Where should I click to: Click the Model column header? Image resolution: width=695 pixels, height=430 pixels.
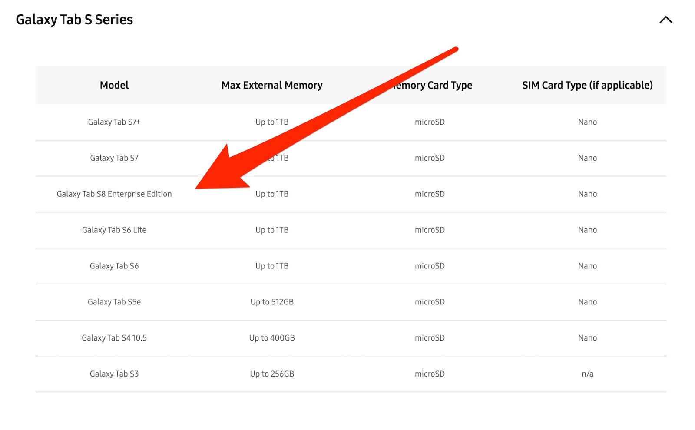pyautogui.click(x=114, y=85)
